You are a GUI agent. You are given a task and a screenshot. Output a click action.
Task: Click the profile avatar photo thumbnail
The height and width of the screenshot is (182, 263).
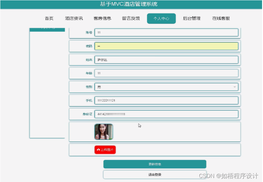tap(104, 131)
